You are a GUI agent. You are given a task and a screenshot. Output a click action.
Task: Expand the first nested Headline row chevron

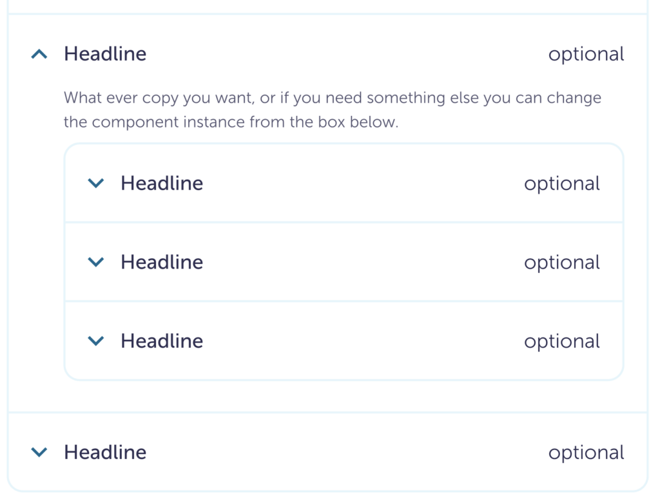(95, 184)
